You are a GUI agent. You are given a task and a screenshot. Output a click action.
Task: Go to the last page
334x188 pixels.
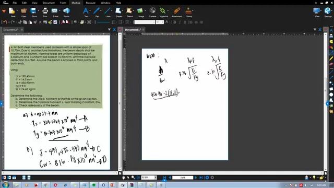[x=201, y=178]
